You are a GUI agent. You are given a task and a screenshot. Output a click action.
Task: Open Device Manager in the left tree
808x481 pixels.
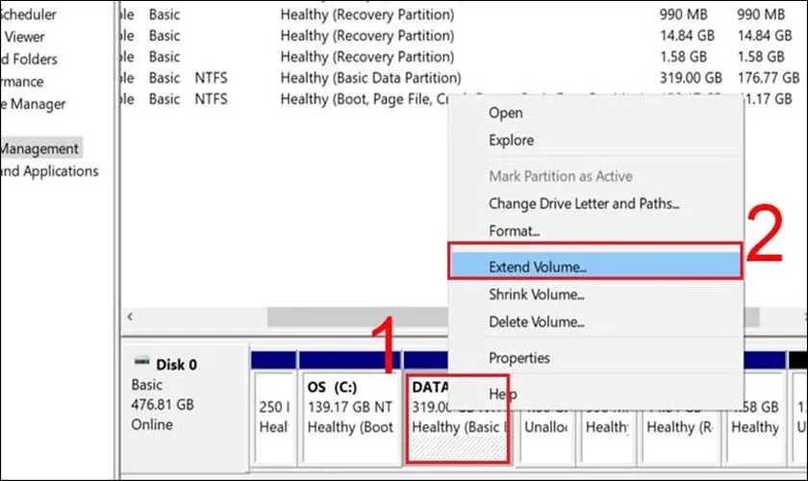[34, 104]
